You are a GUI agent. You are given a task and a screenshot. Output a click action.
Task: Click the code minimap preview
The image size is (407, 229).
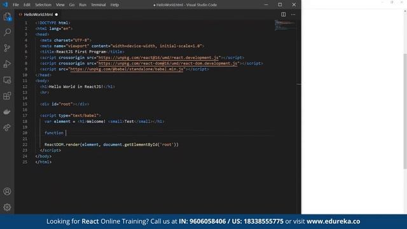tap(285, 25)
